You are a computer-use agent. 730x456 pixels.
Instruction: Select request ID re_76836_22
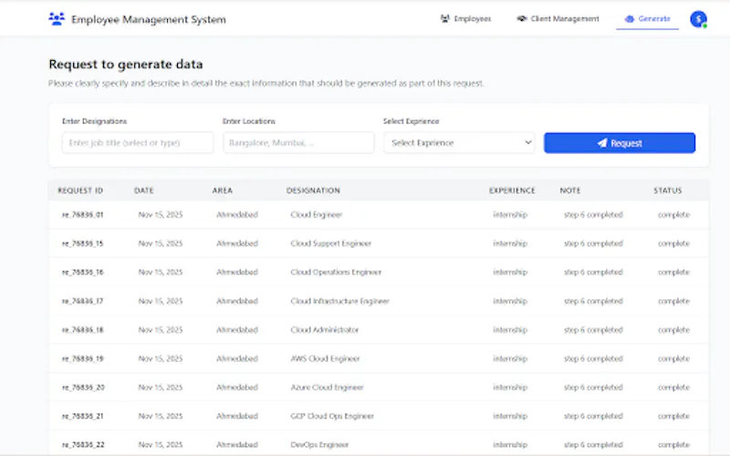point(83,445)
